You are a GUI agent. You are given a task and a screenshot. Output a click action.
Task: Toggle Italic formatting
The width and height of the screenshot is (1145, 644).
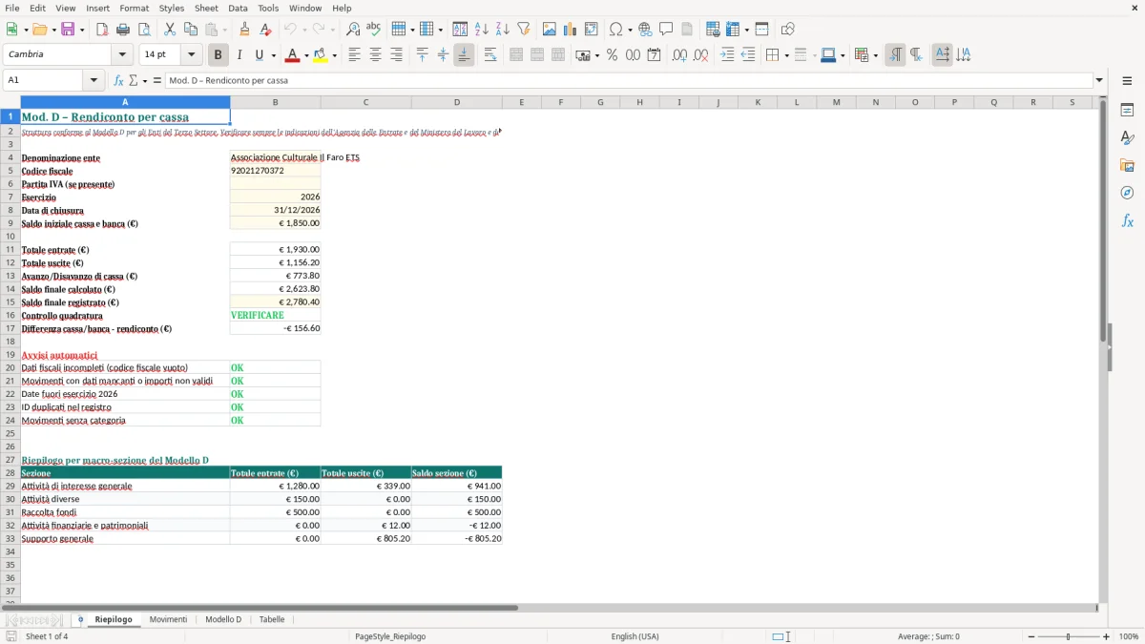(239, 55)
